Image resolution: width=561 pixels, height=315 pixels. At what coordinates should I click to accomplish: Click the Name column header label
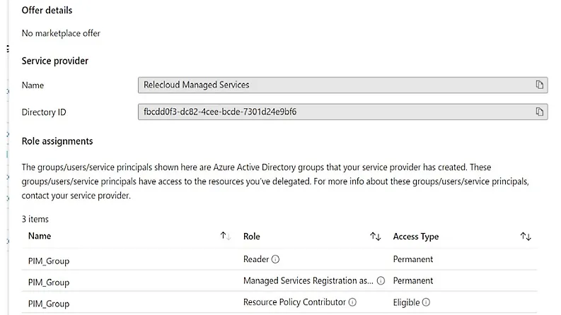tap(40, 237)
